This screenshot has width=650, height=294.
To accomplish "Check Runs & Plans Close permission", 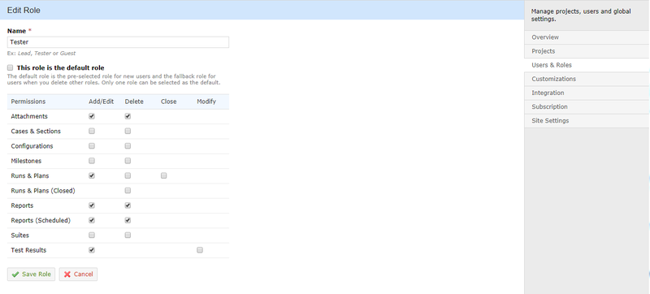I will pyautogui.click(x=164, y=176).
